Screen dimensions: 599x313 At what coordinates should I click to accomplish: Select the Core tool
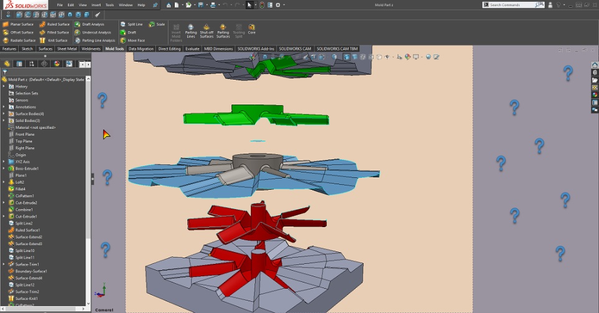tap(251, 29)
